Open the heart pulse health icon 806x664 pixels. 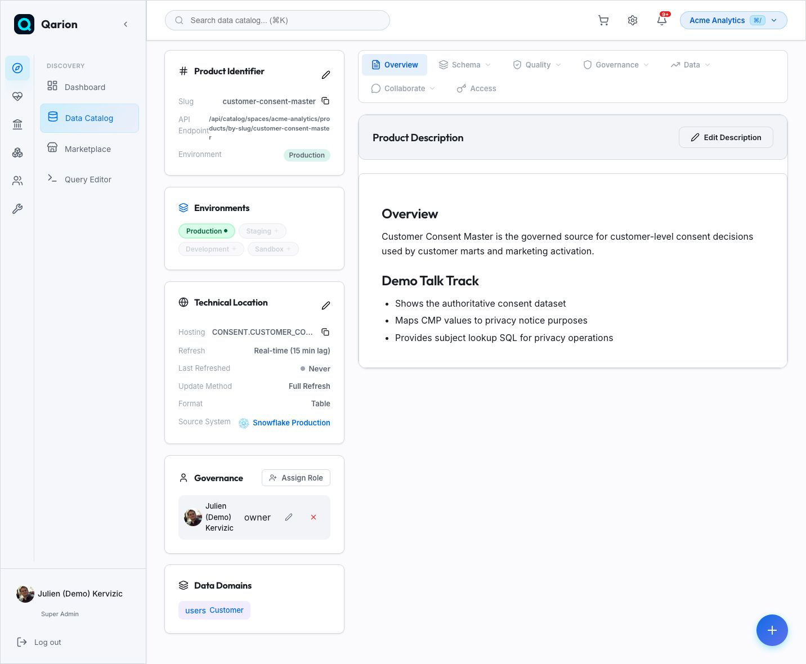coord(17,96)
